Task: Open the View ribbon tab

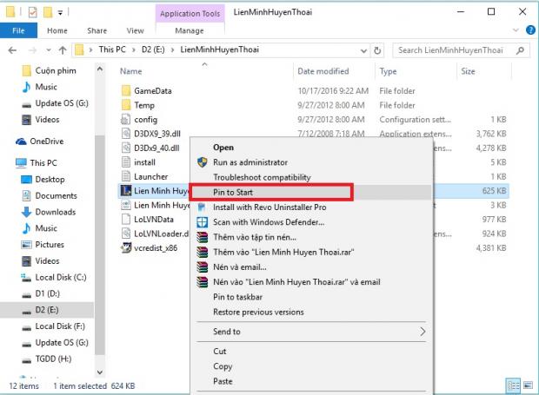Action: 135,30
